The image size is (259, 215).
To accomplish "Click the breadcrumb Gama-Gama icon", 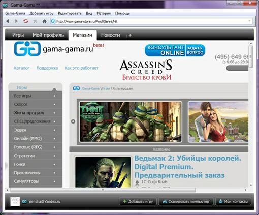I will pyautogui.click(x=76, y=88).
